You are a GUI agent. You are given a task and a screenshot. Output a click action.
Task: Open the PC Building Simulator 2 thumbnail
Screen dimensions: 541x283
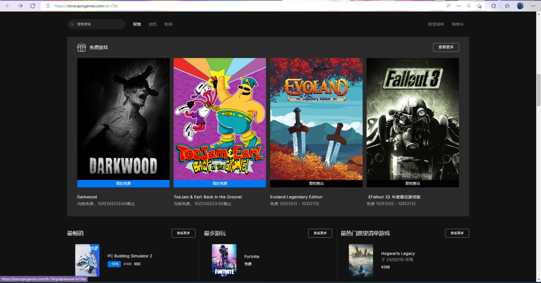click(x=87, y=260)
